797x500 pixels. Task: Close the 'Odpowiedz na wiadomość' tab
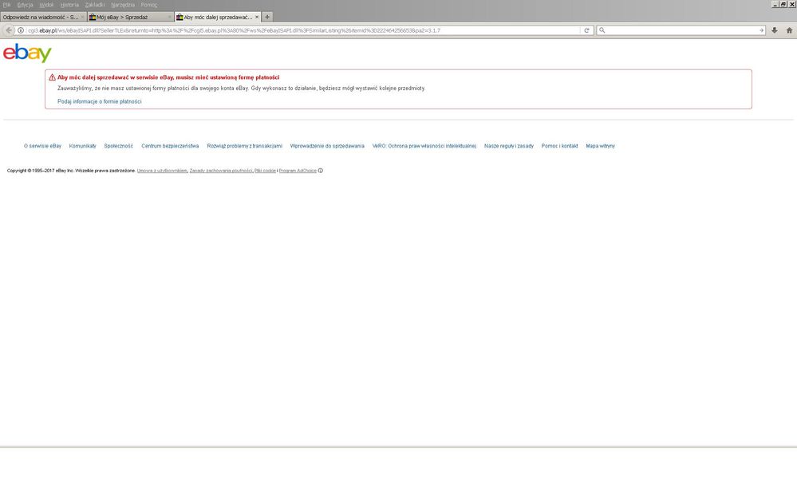[82, 17]
